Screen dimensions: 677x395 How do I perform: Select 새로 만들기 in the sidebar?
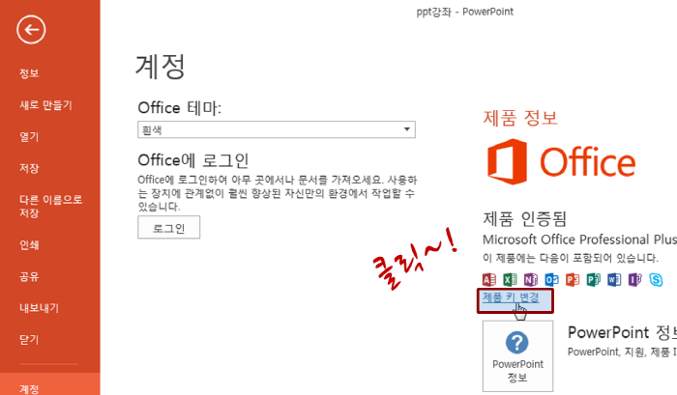click(45, 105)
